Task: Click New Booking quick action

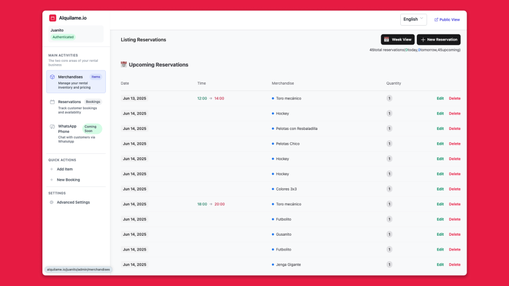Action: point(68,180)
